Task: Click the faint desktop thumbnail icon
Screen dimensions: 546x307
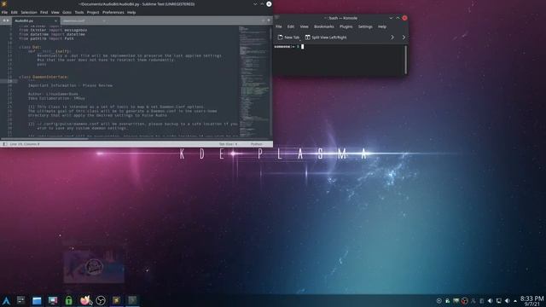Action: click(94, 266)
